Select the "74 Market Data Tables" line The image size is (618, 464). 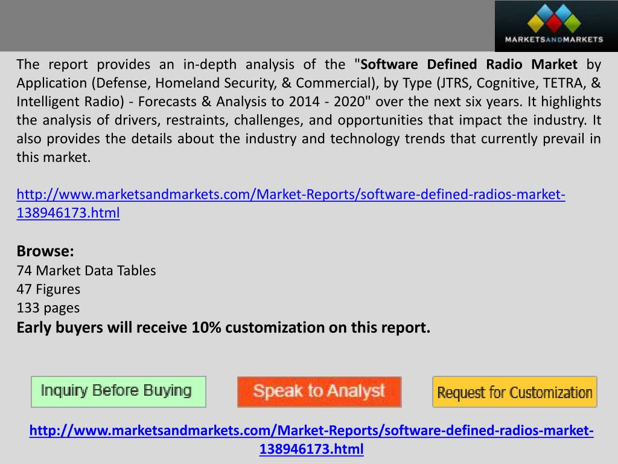click(86, 270)
